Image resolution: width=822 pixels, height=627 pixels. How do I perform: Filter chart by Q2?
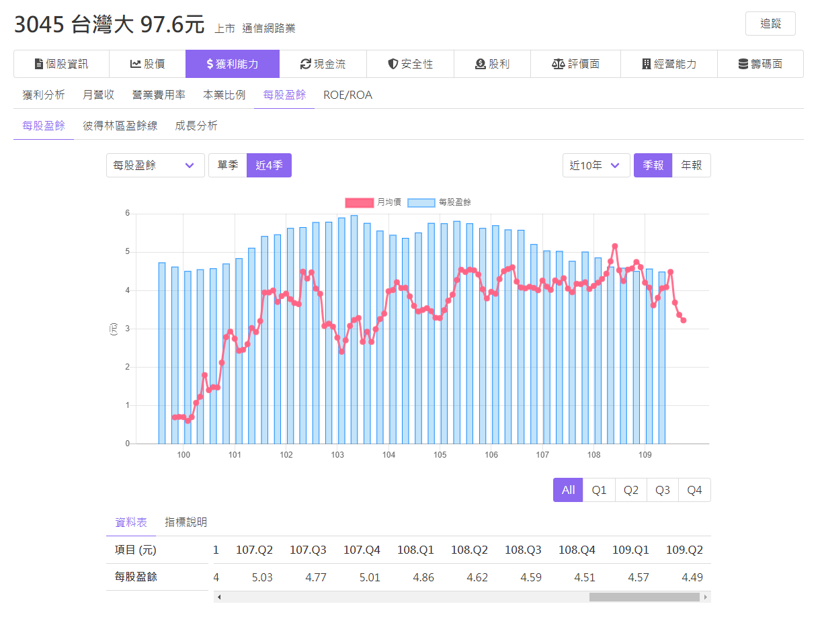(631, 490)
